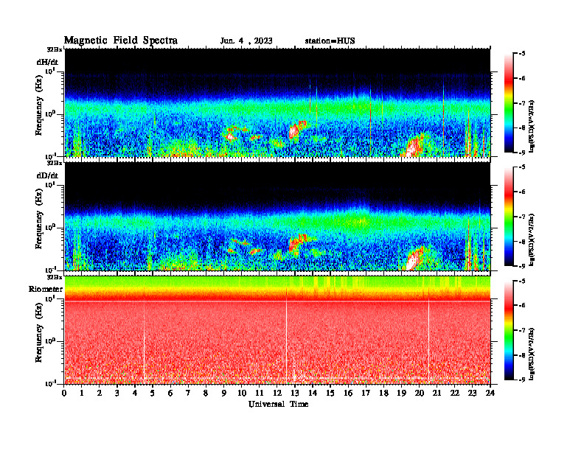Image resolution: width=584 pixels, height=451 pixels.
Task: Click the -7 tick on dD/dt color scale
Action: coord(522,217)
